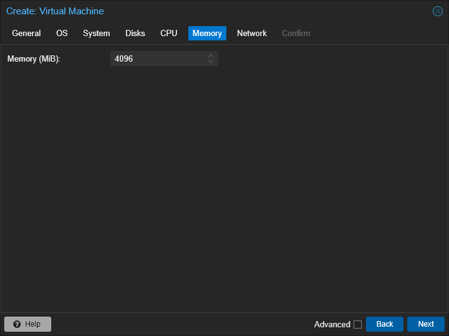The width and height of the screenshot is (449, 336).
Task: Enable the Advanced checkbox
Action: click(x=357, y=324)
